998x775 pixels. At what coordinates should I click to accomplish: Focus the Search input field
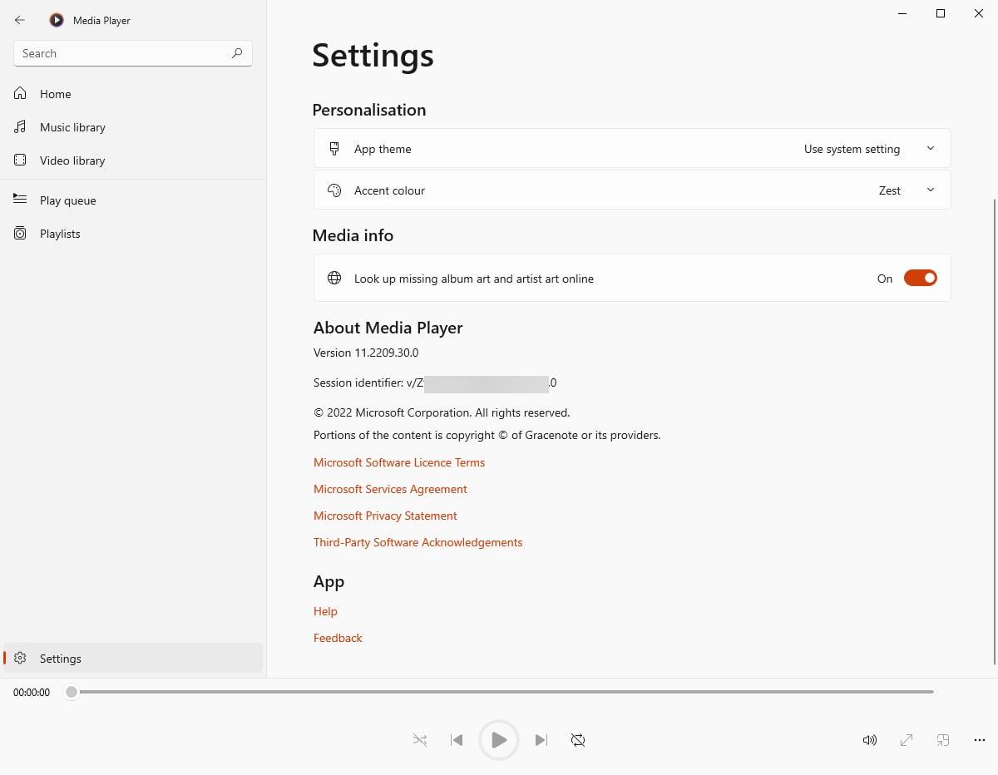(133, 53)
